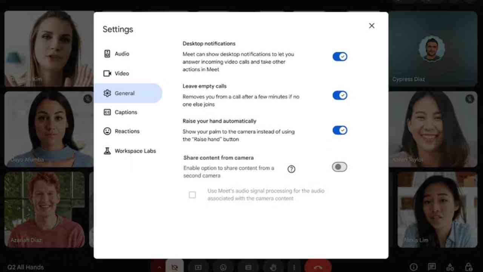Open Share content from camera help tooltip
The image size is (483, 272).
click(x=291, y=169)
